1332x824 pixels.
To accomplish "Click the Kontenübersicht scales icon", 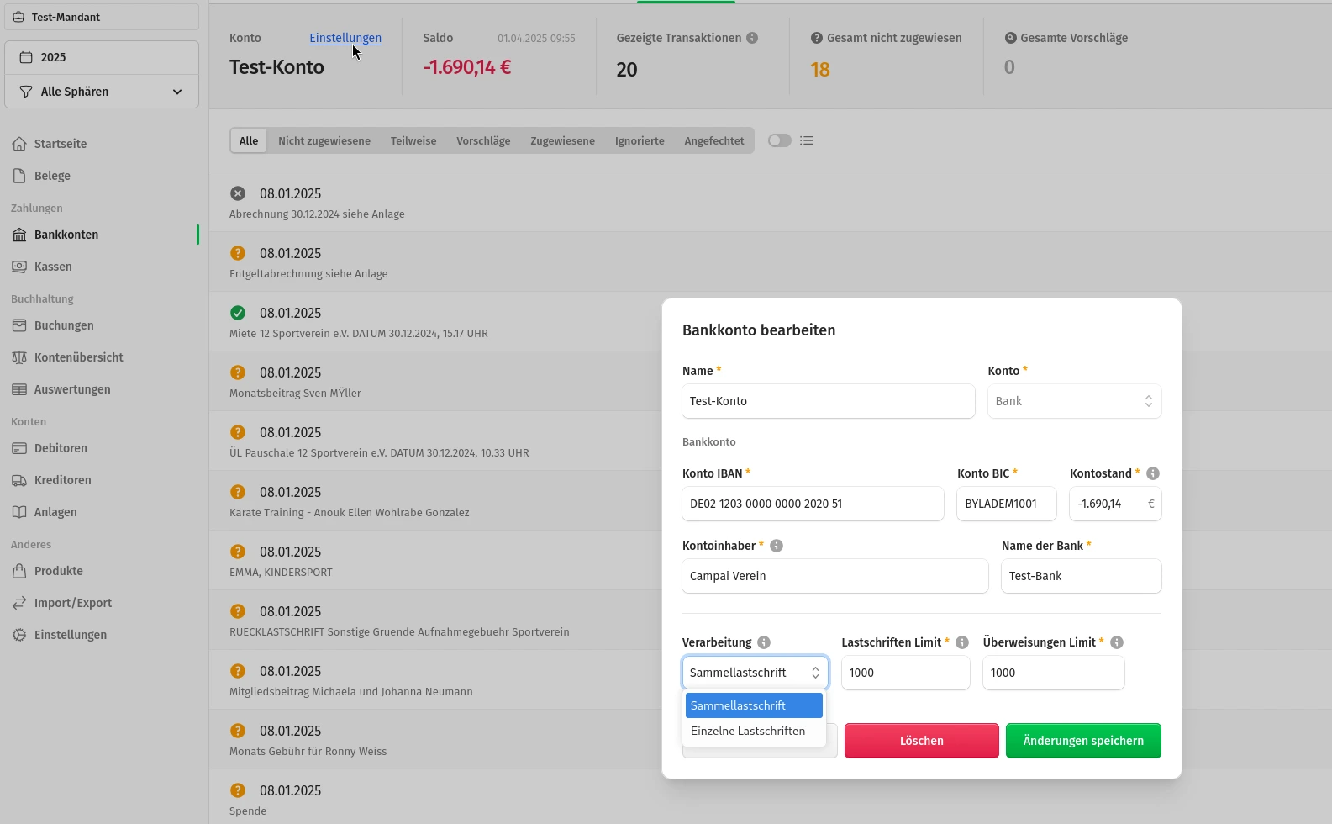I will click(x=19, y=357).
